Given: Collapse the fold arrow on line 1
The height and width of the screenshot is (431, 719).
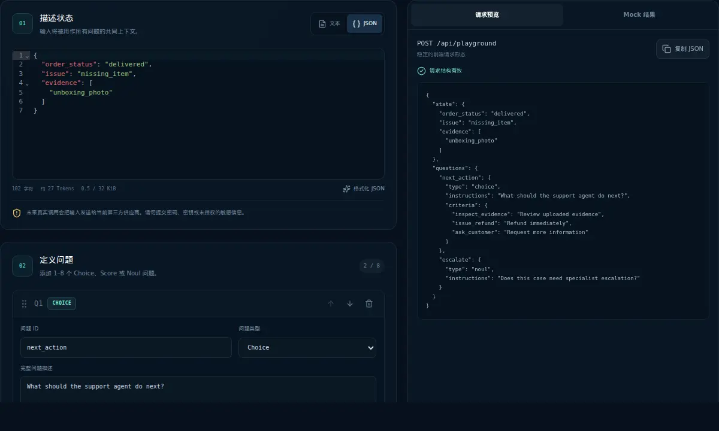Looking at the screenshot, I should (27, 56).
